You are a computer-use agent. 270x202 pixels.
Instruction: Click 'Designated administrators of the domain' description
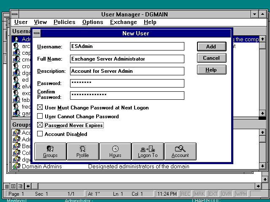tap(139, 166)
